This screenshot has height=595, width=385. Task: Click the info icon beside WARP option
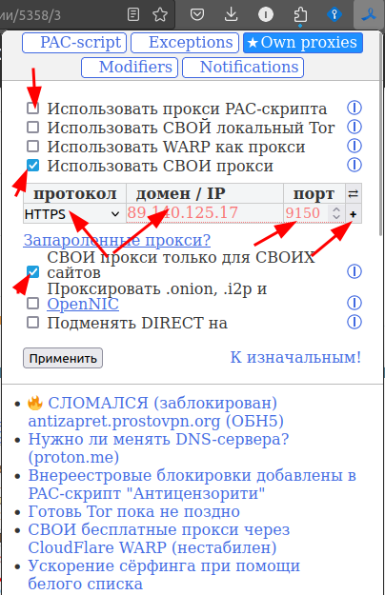click(355, 146)
